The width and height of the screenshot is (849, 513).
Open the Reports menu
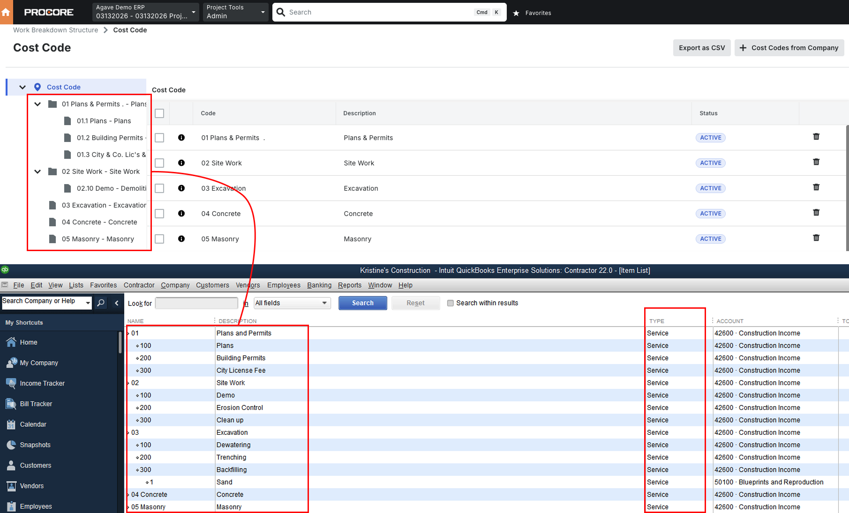pyautogui.click(x=349, y=285)
